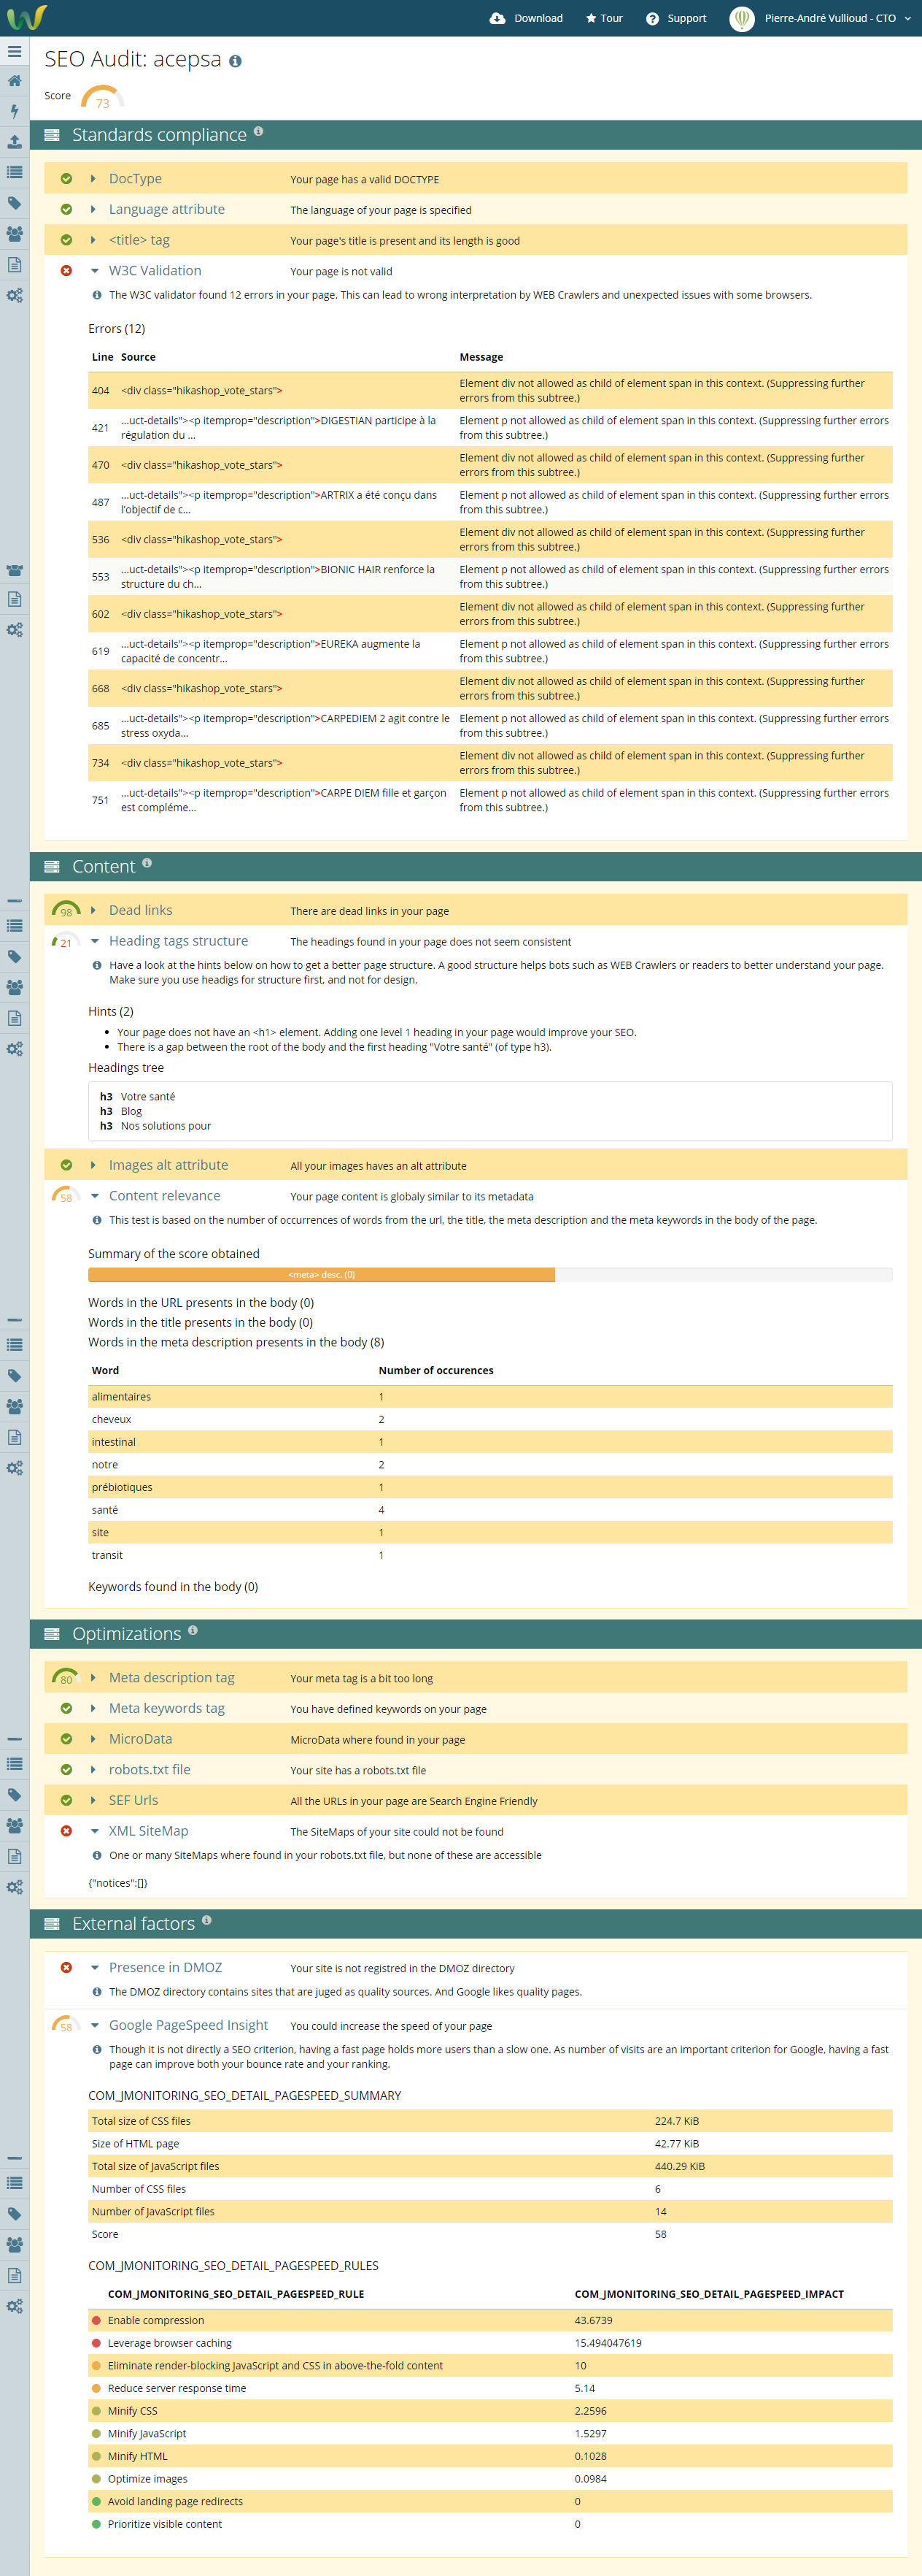Click green check beside Images alt attribute
This screenshot has width=922, height=2576.
[x=66, y=1165]
